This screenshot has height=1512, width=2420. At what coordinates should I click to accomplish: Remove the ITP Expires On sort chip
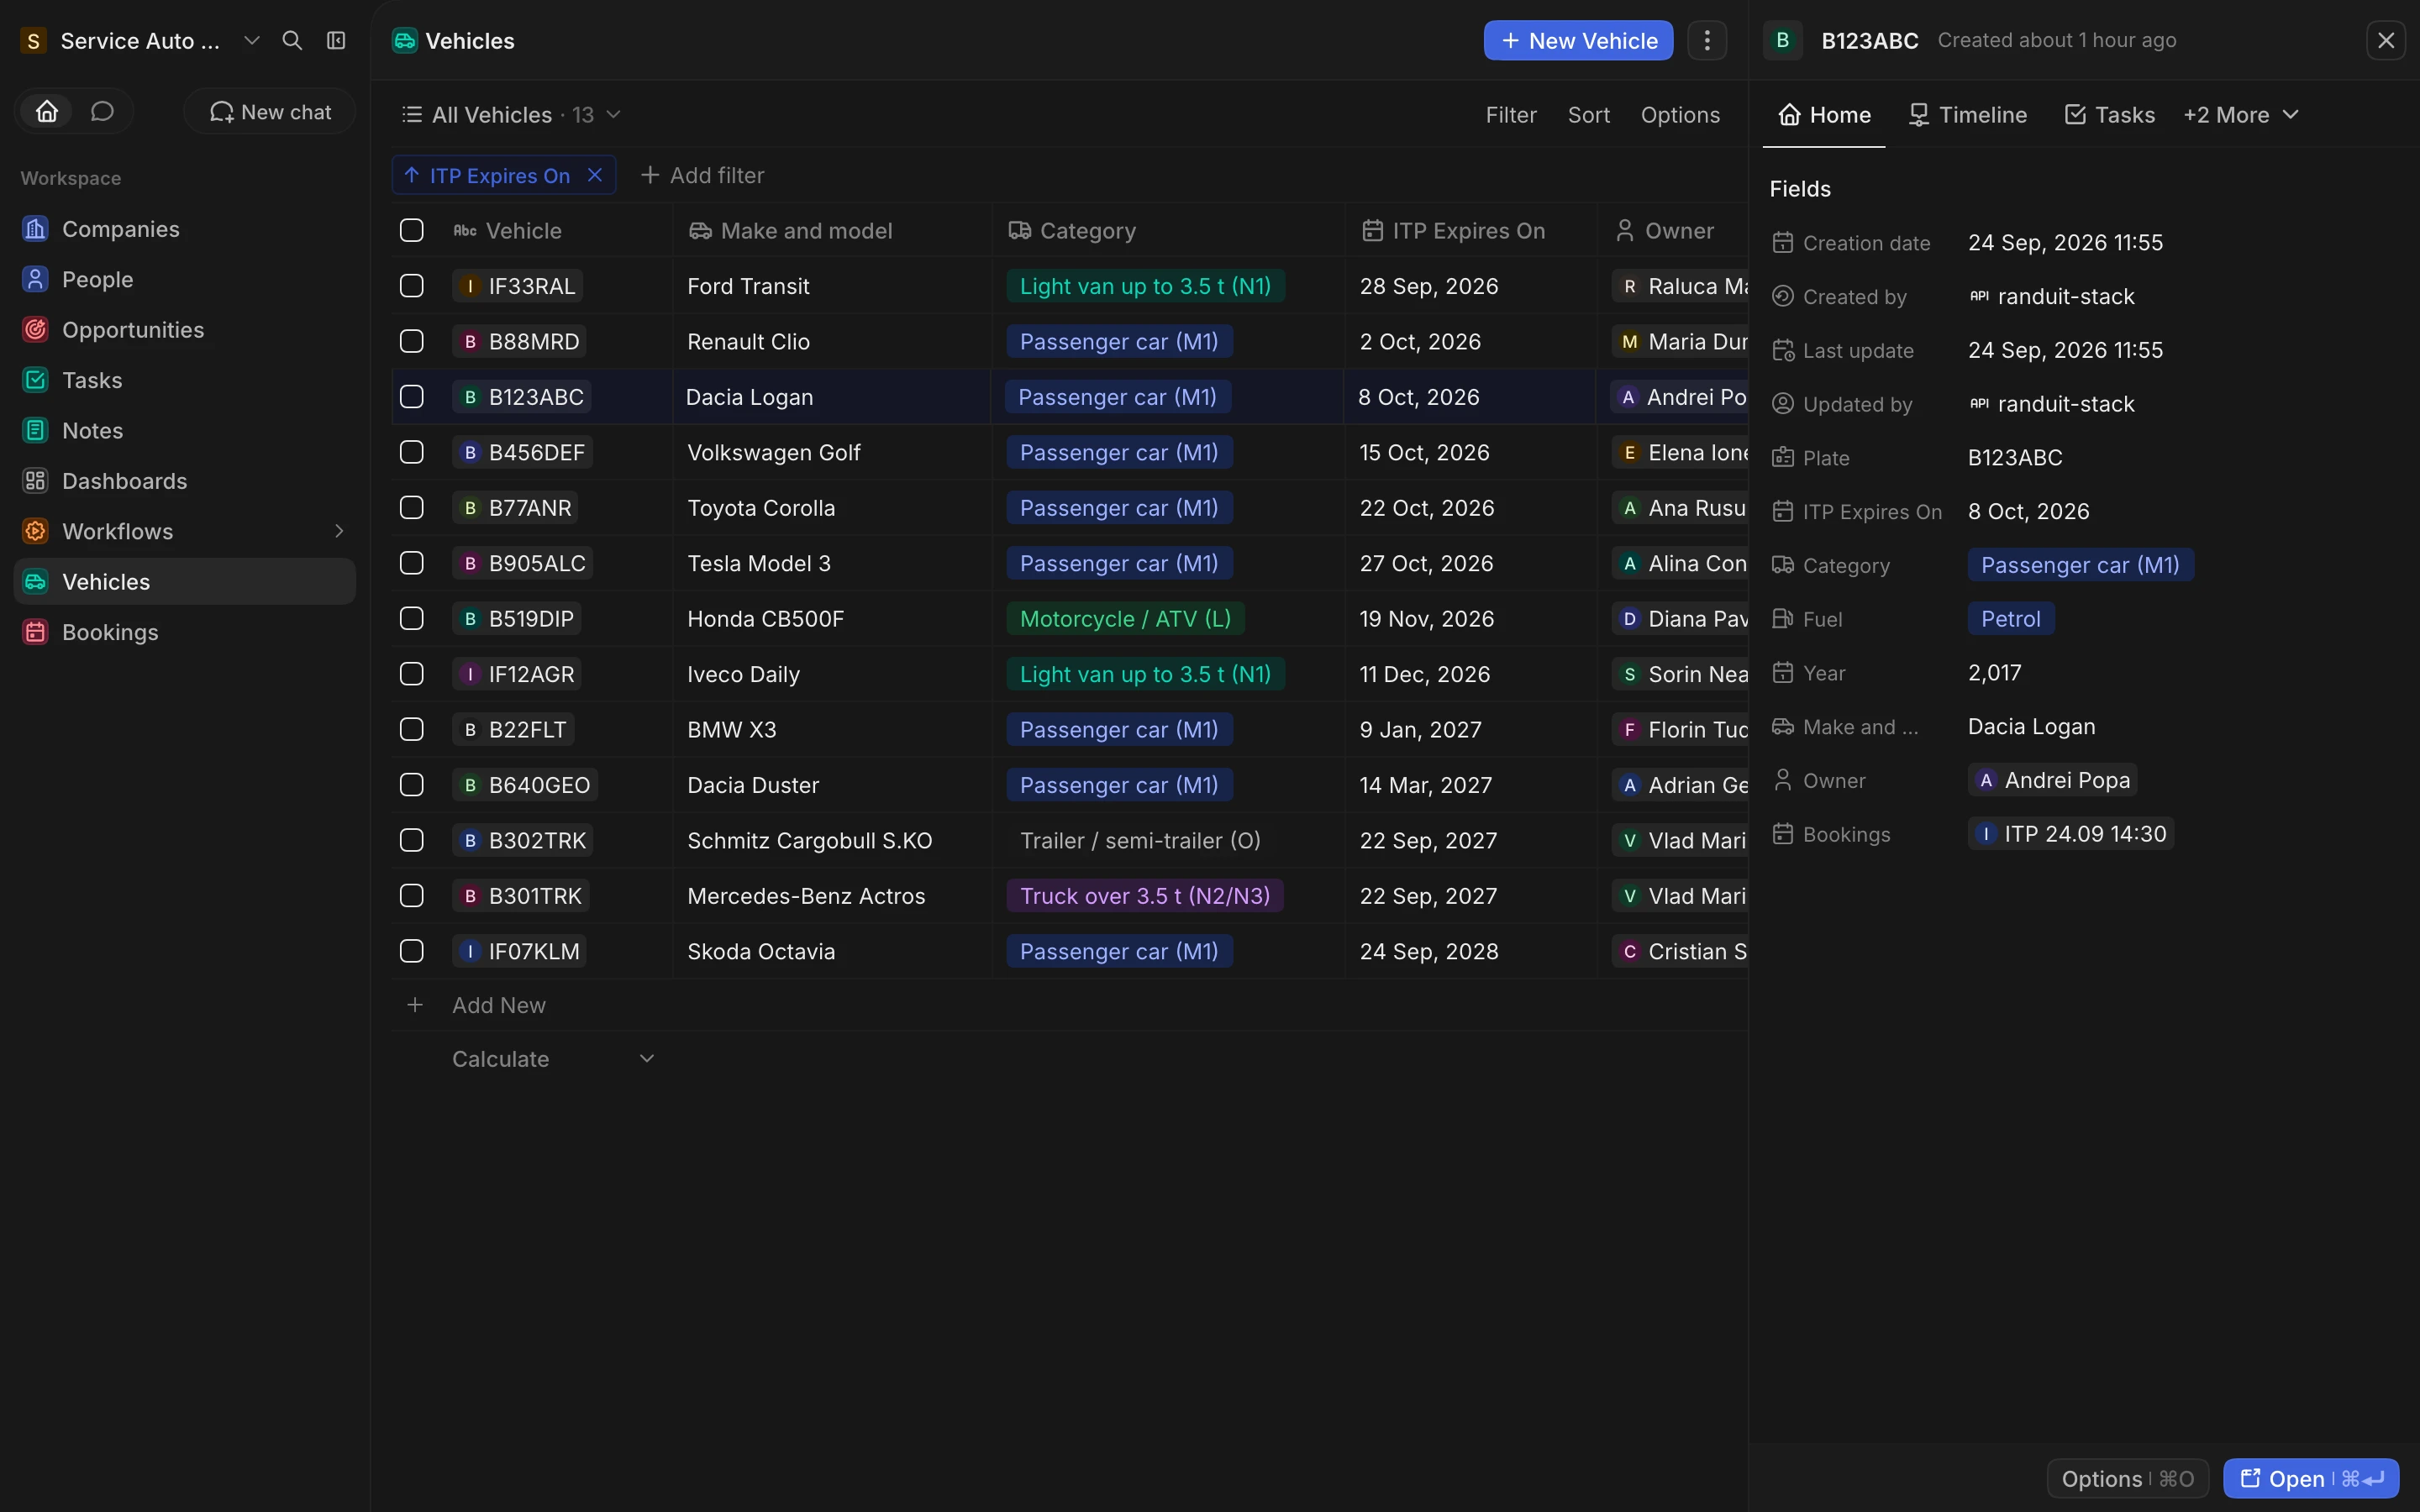[x=595, y=175]
